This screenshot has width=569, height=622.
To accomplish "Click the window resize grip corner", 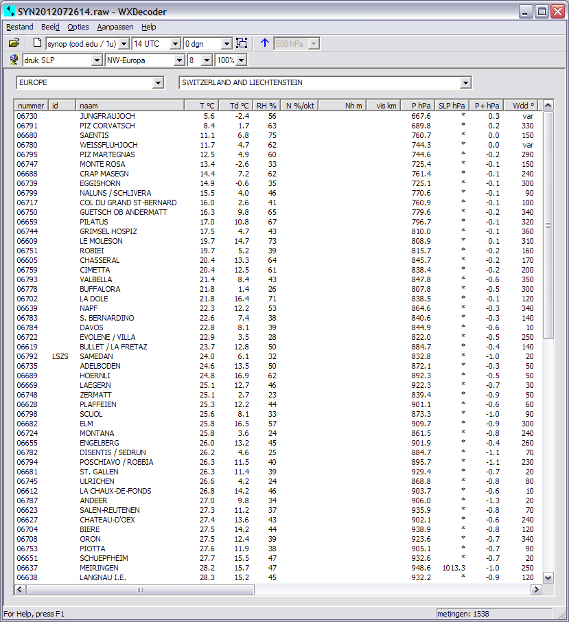I will (562, 615).
